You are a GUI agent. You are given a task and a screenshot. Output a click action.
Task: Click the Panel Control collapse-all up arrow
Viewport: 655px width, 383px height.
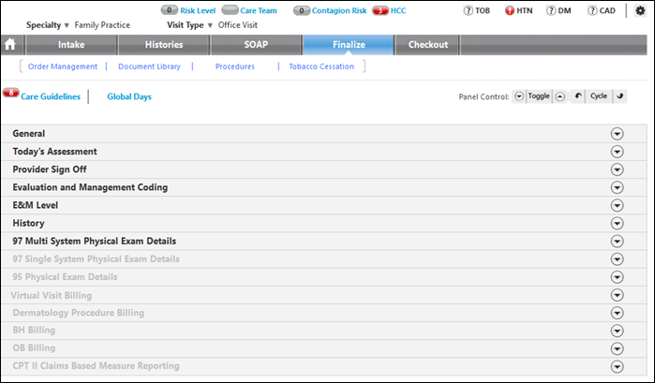point(559,96)
